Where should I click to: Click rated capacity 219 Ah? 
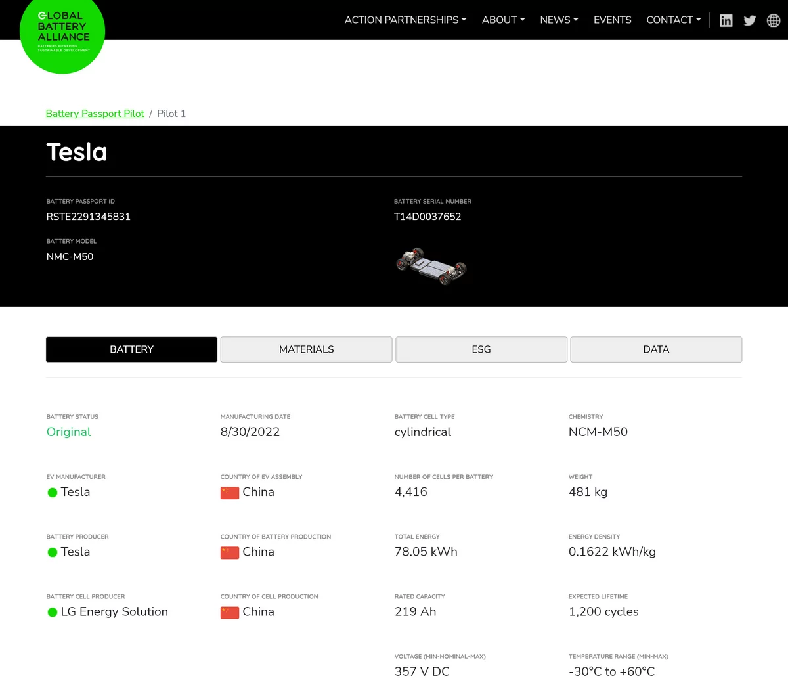(x=416, y=611)
